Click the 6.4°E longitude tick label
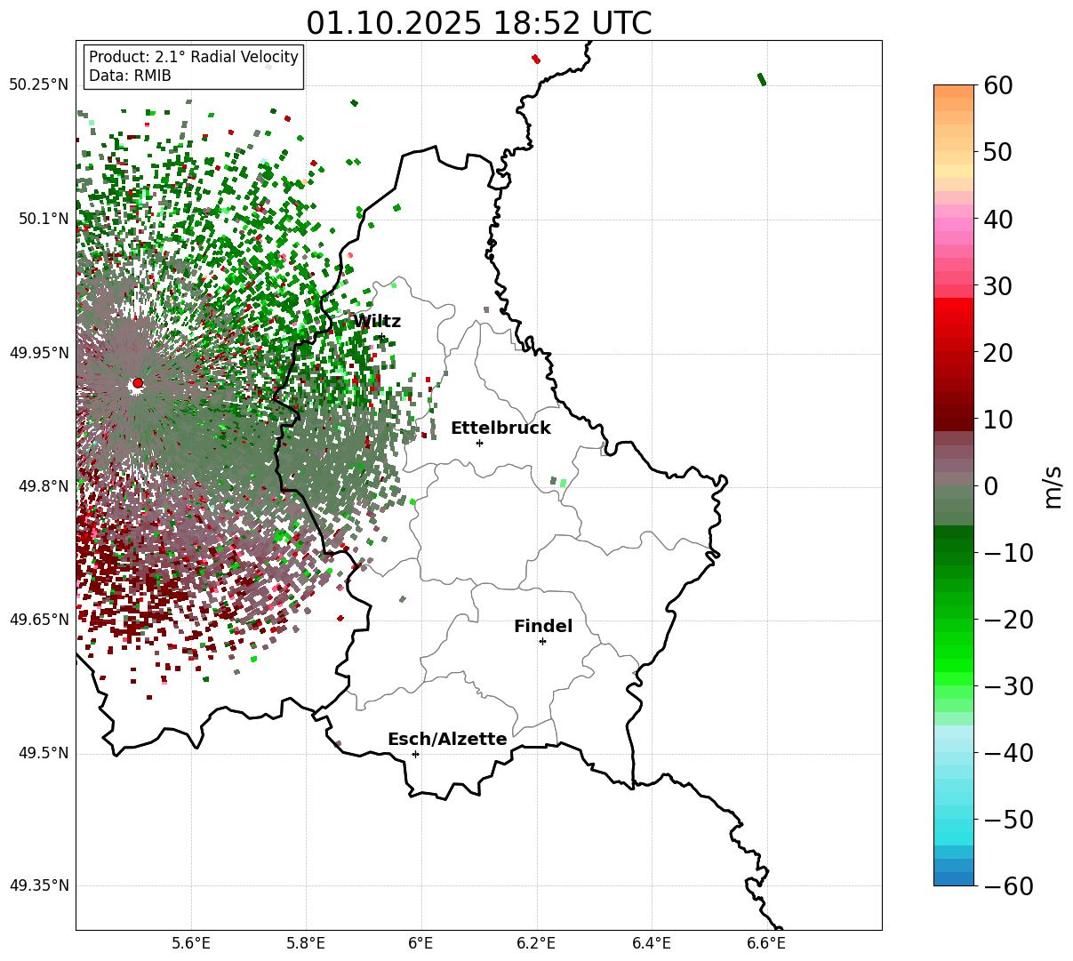Viewport: 1073px width, 961px height. (x=652, y=943)
